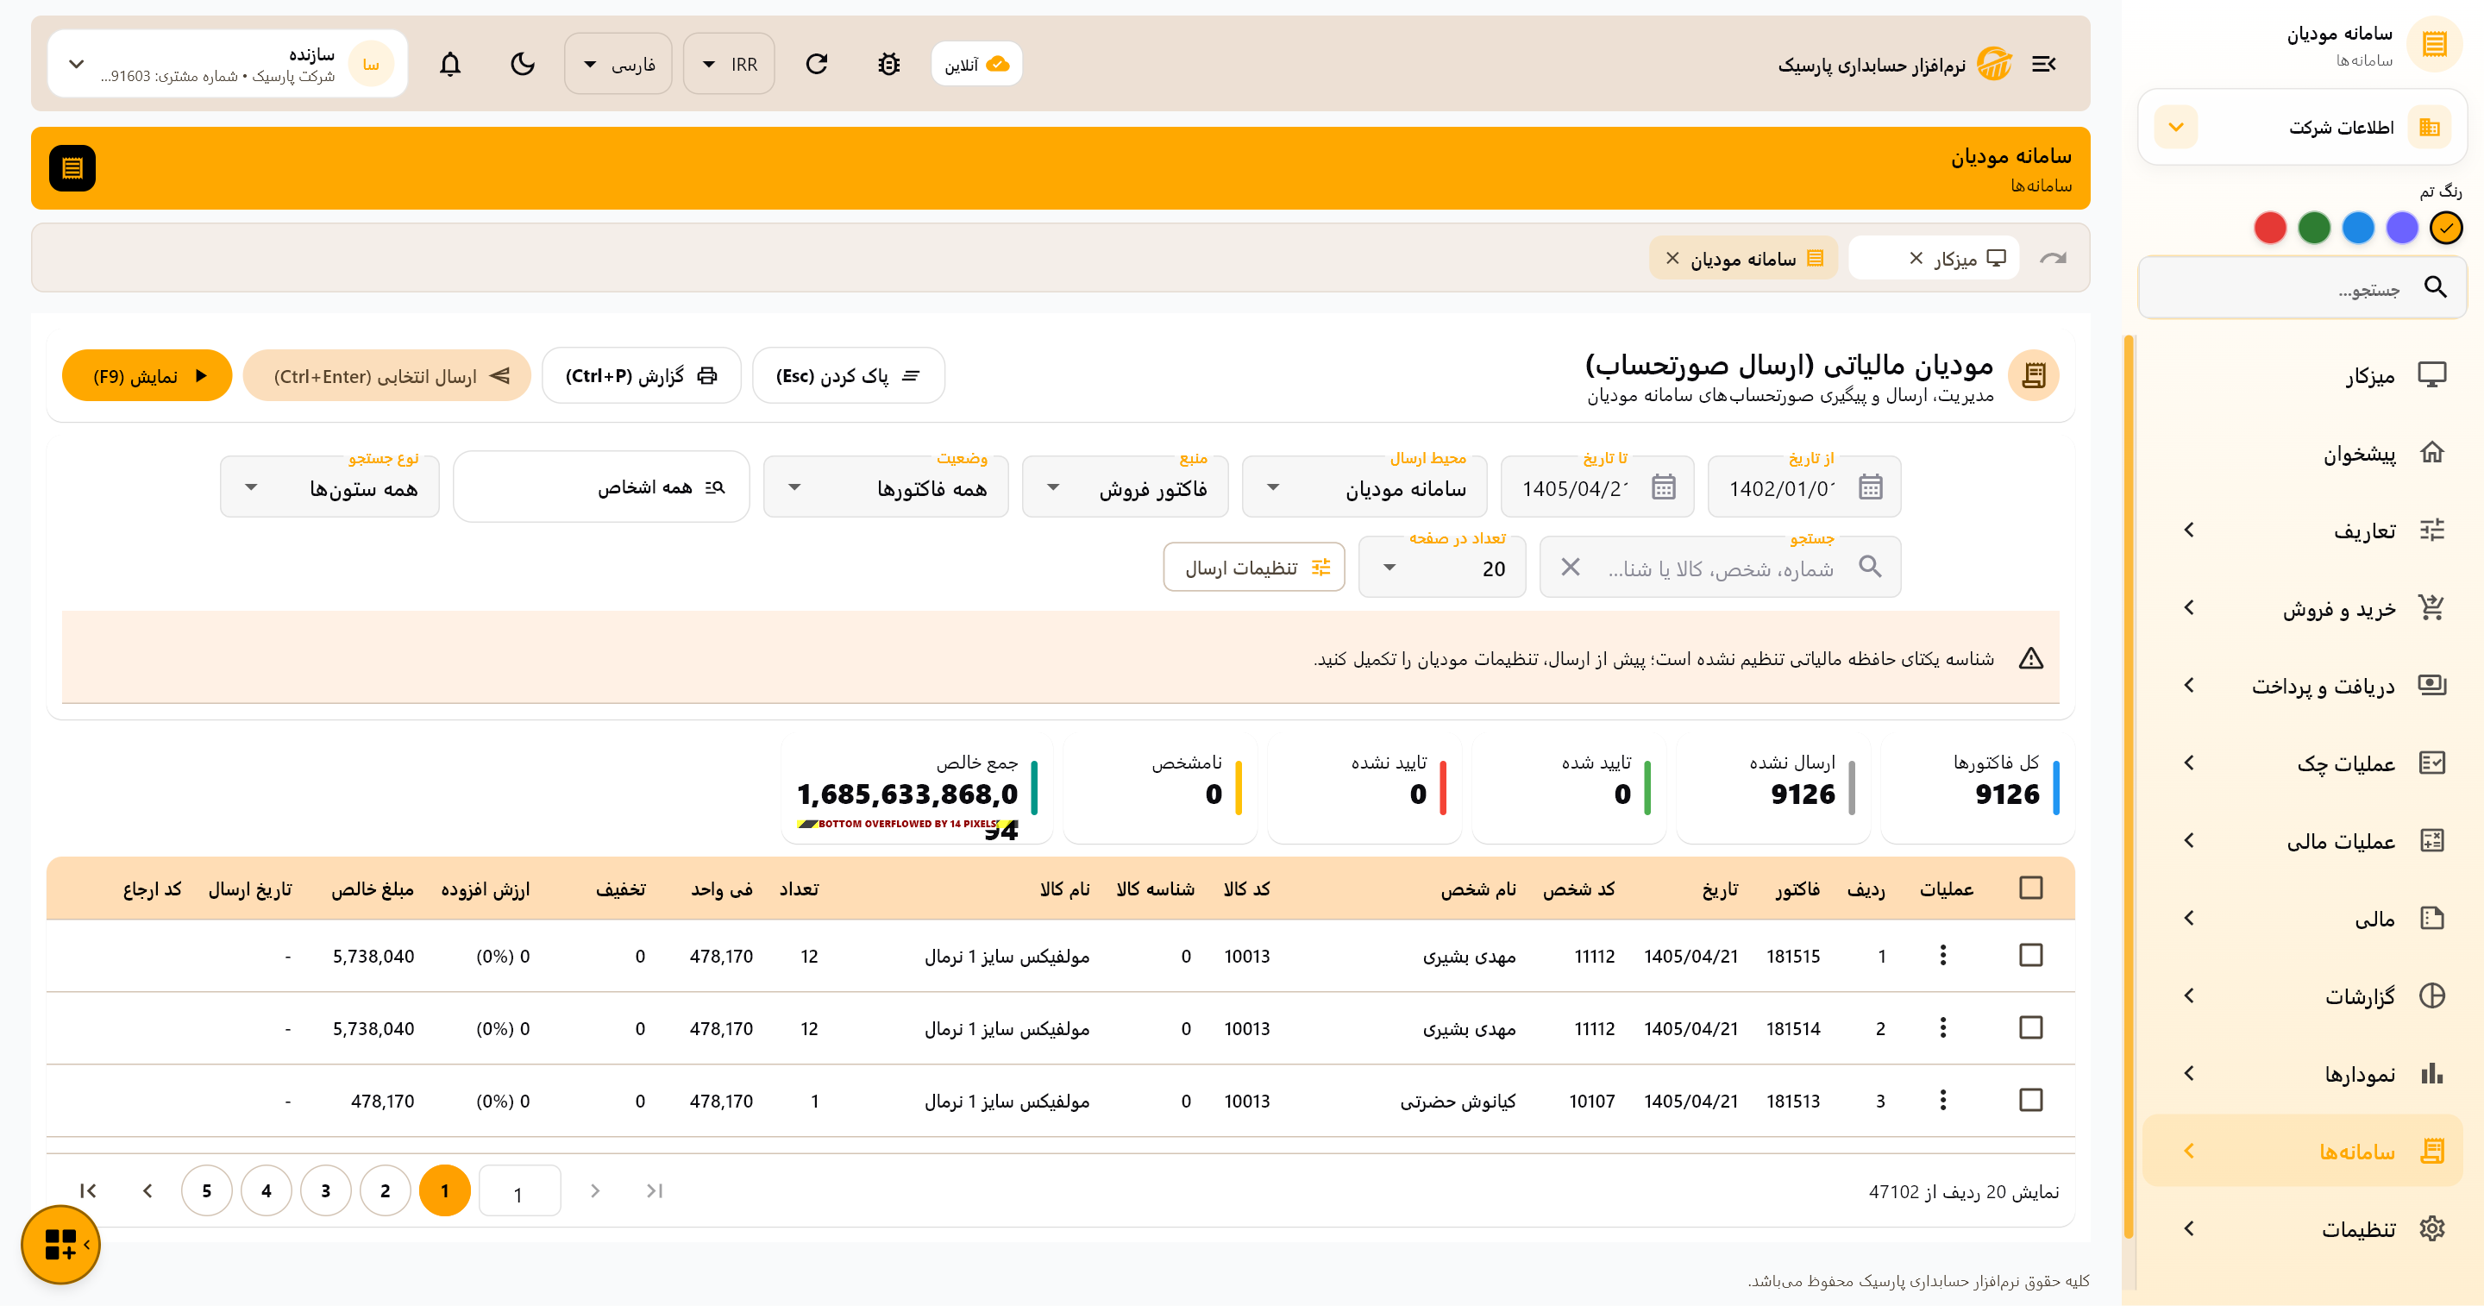2484x1306 pixels.
Task: Open the محیط ارسال dropdown
Action: (1364, 487)
